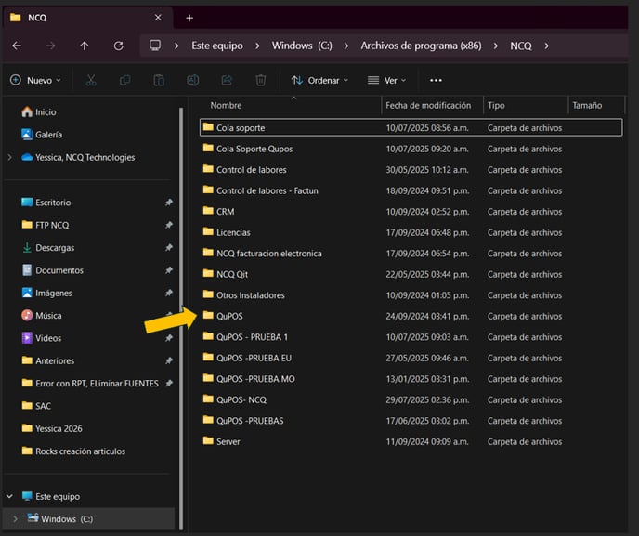This screenshot has height=536, width=639.
Task: Open Imágenes in quick access
Action: [x=46, y=293]
